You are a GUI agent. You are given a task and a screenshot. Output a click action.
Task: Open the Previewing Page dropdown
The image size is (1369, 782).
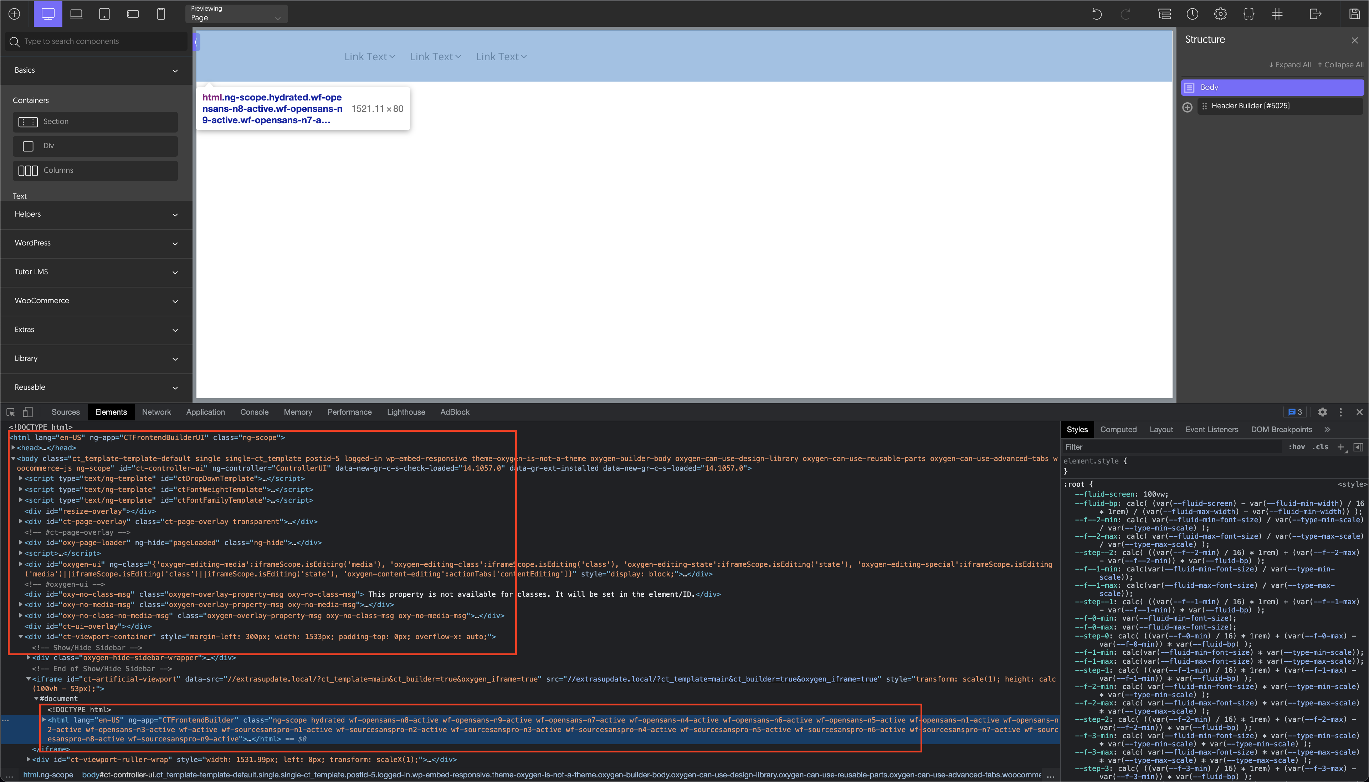click(x=236, y=14)
